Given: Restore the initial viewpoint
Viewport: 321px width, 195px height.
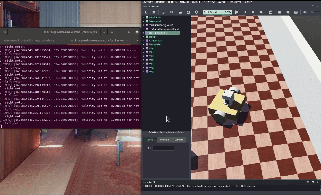Looking at the screenshot, I should (x=163, y=12).
